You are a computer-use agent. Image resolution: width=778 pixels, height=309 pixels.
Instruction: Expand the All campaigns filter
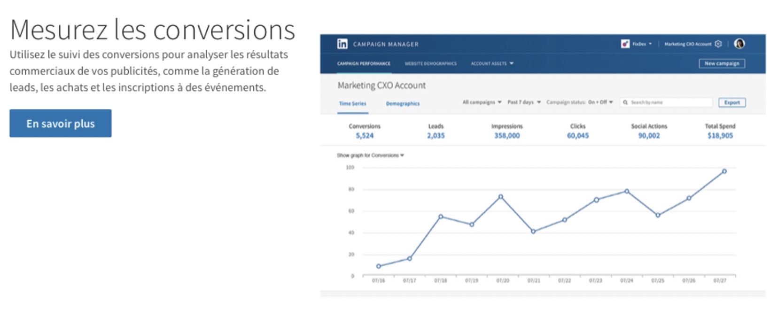click(x=482, y=102)
